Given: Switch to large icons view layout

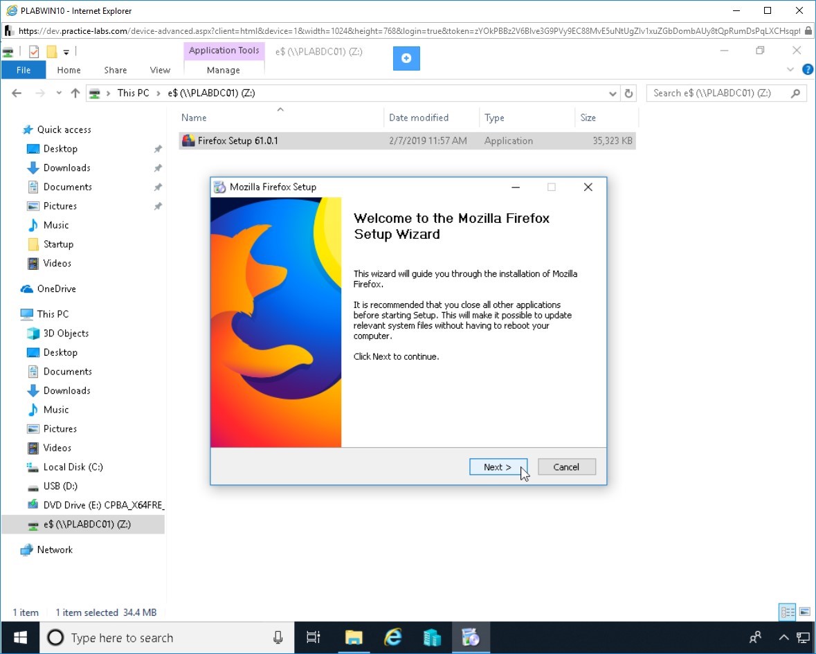Looking at the screenshot, I should click(805, 612).
